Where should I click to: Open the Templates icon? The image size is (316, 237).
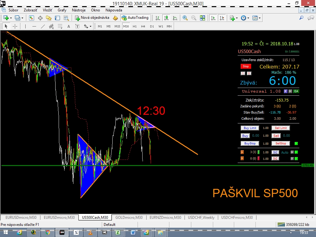[x=255, y=18]
